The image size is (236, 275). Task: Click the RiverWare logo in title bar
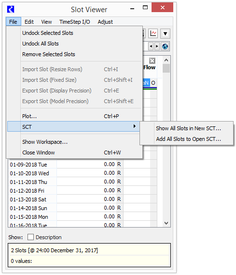[11, 9]
